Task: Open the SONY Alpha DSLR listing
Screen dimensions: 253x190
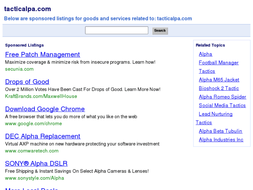Action: point(36,164)
